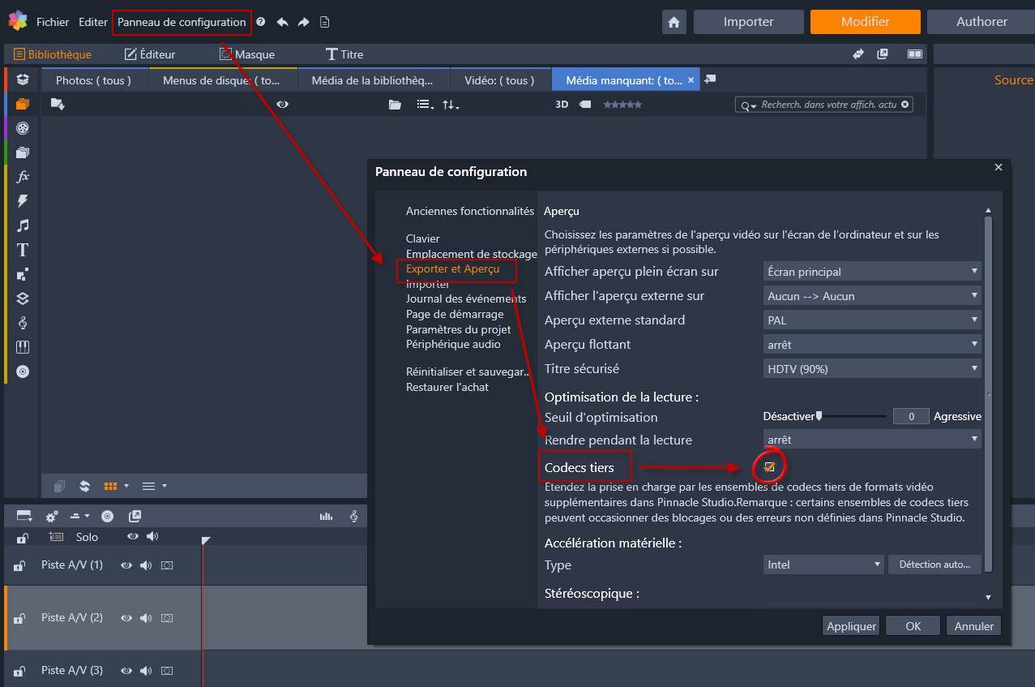Toggle visibility of Piste A/V (1)
This screenshot has height=687, width=1035.
[x=126, y=565]
